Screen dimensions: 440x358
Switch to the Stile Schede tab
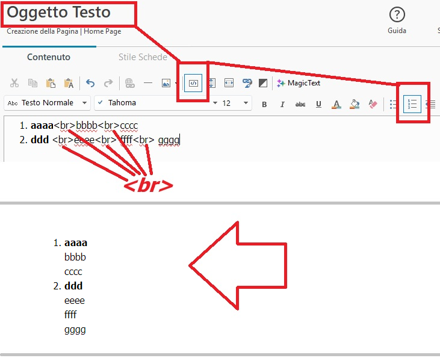[143, 57]
